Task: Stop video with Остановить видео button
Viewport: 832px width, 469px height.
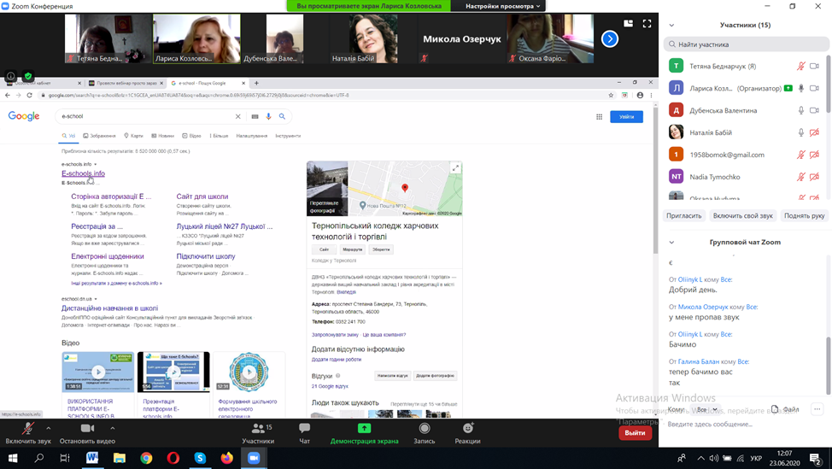Action: (x=87, y=433)
